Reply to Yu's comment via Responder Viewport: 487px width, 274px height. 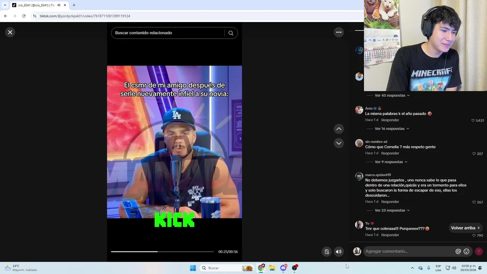[x=390, y=235]
